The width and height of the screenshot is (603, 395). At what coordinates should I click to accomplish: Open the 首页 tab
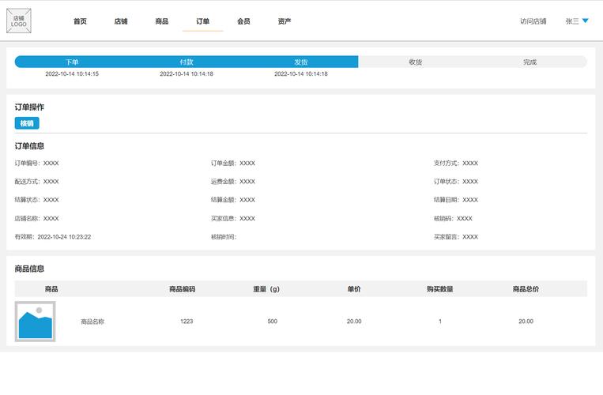click(80, 21)
